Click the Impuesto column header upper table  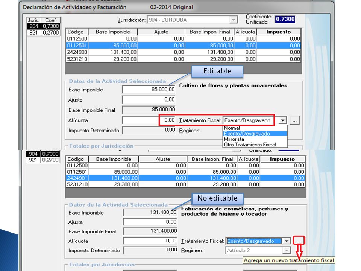pyautogui.click(x=279, y=32)
